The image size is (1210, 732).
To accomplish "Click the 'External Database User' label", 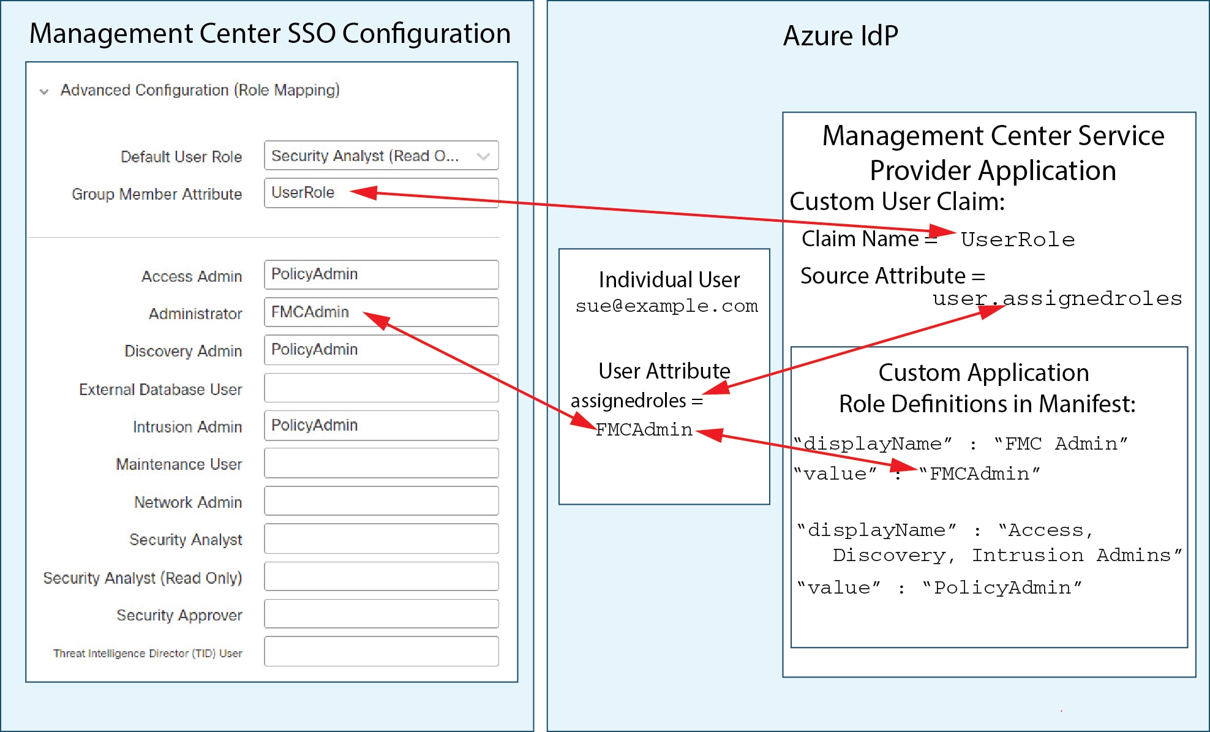I will (160, 390).
